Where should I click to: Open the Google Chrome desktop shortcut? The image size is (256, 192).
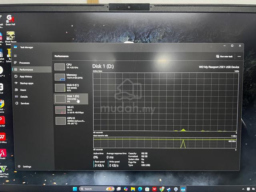(x=2, y=106)
